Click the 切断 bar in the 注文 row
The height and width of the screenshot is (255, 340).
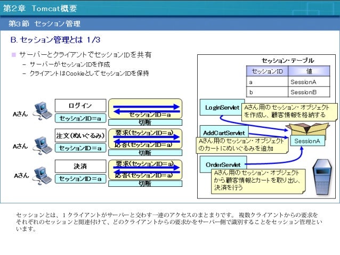pos(145,153)
